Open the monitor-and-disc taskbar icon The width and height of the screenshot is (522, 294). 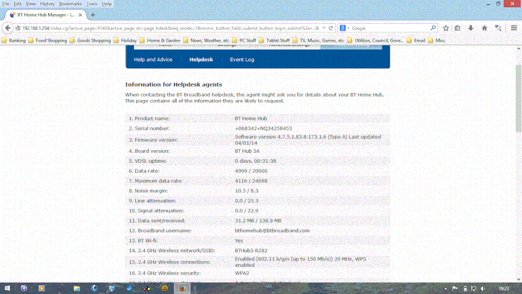pyautogui.click(x=111, y=288)
